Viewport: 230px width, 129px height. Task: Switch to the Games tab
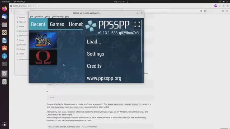[x=57, y=24]
